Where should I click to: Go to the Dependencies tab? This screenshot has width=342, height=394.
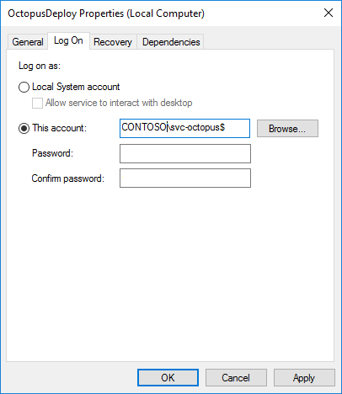click(171, 42)
